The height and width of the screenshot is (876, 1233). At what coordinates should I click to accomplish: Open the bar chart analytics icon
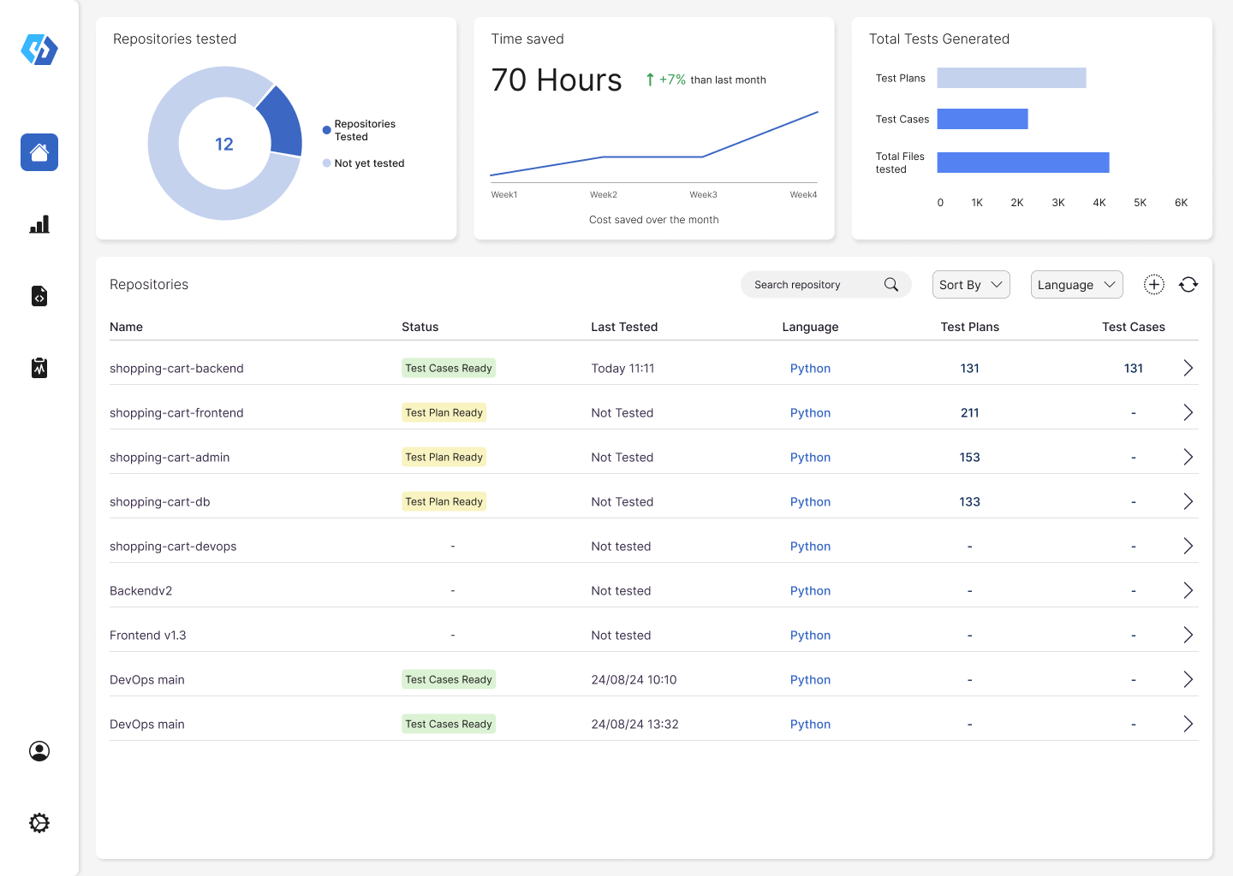click(x=39, y=224)
